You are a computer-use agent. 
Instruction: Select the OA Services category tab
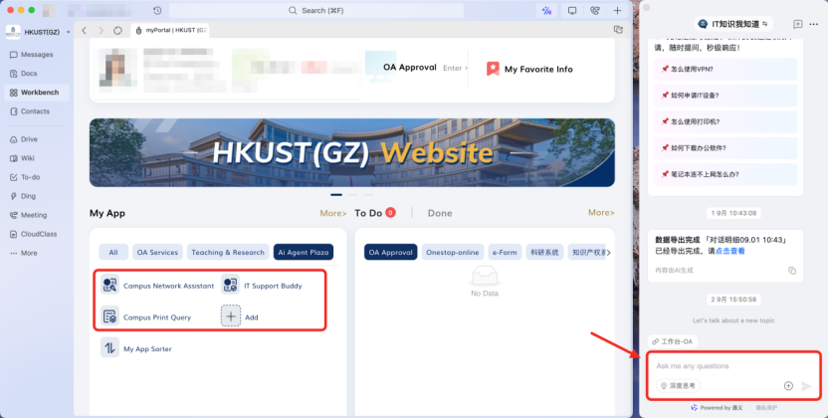(157, 252)
